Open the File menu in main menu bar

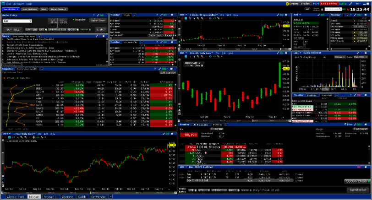(x=9, y=4)
